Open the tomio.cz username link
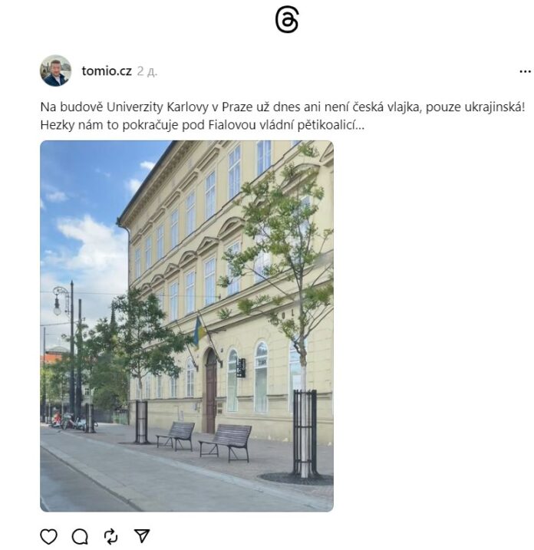 point(107,71)
